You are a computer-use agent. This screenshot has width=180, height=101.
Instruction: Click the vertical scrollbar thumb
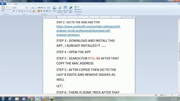coord(179,52)
